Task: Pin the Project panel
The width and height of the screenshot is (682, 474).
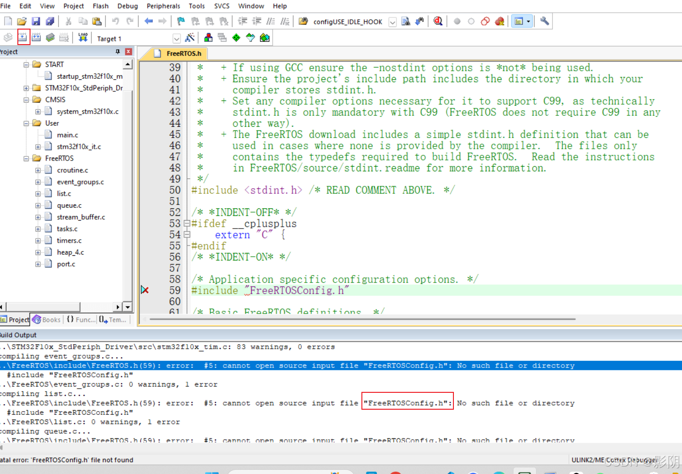Action: (118, 52)
